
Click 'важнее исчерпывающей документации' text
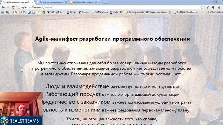pos(141,95)
